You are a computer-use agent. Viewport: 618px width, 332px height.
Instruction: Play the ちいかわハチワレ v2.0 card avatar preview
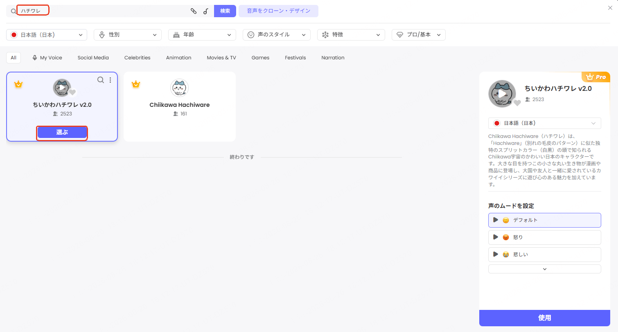tap(62, 88)
